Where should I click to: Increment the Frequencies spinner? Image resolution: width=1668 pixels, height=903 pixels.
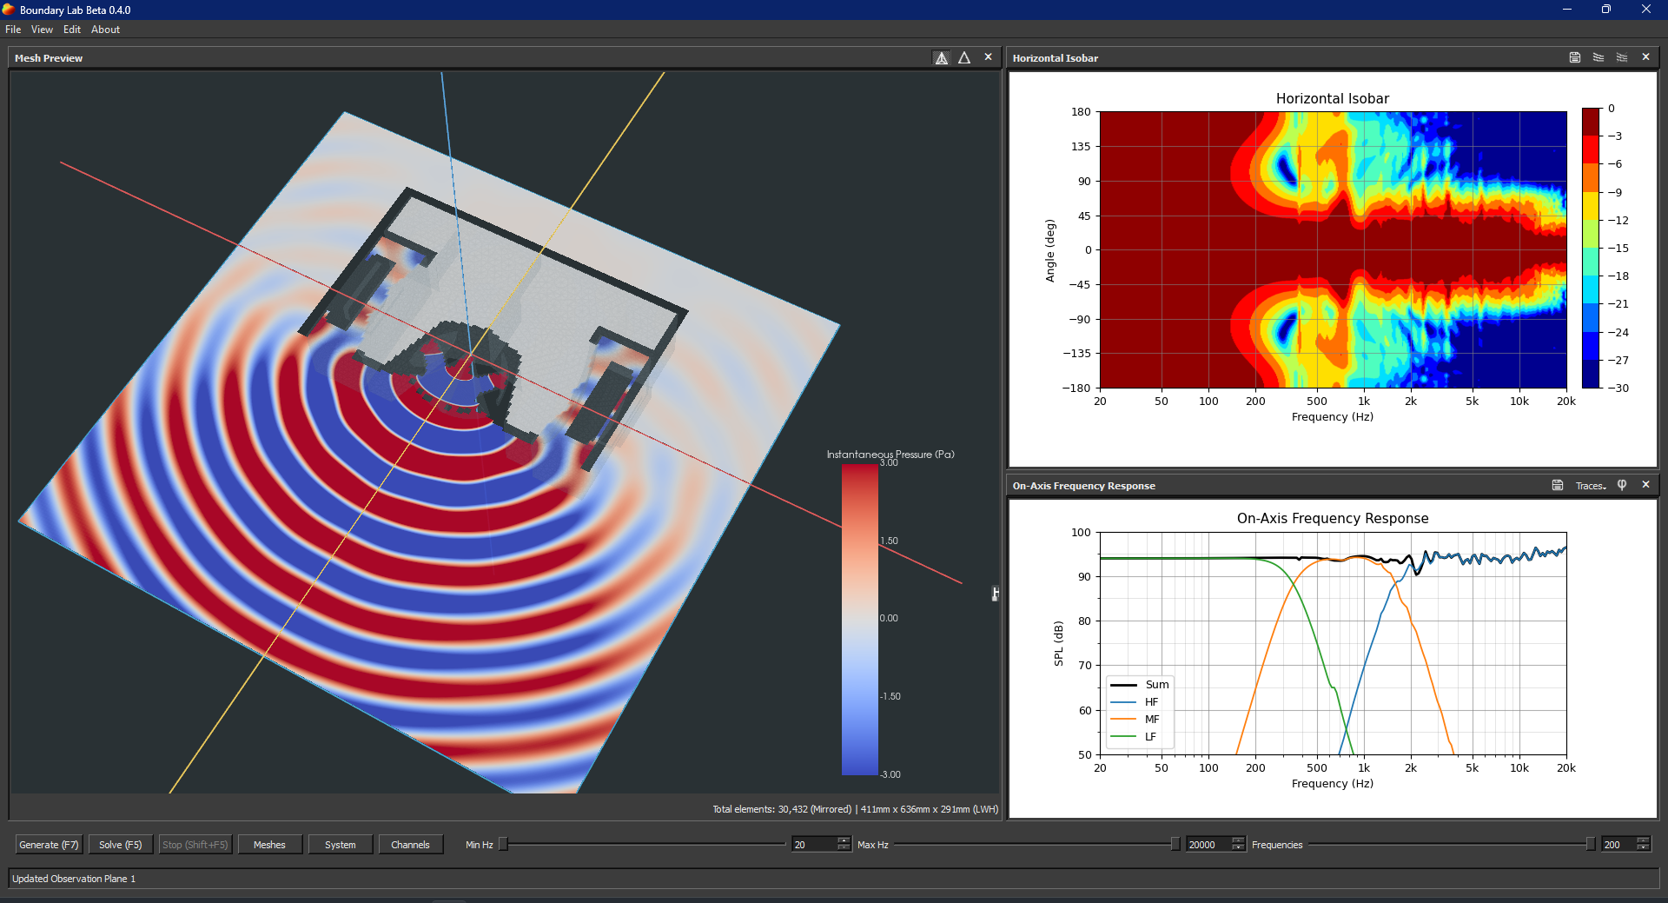[x=1643, y=840]
